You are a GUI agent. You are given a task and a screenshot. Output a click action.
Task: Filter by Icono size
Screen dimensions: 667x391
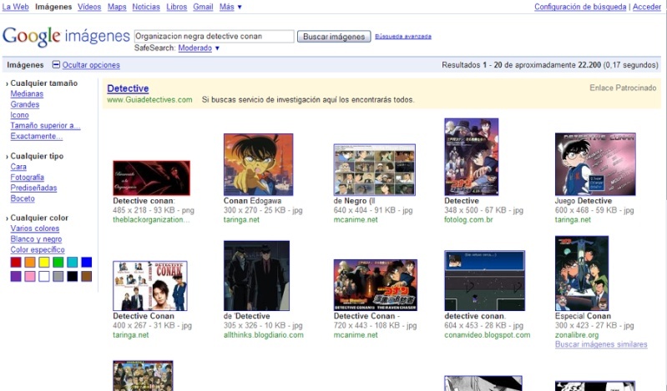pyautogui.click(x=19, y=115)
